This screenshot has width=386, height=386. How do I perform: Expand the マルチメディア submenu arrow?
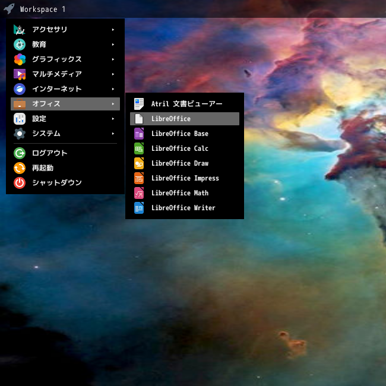[x=113, y=74]
